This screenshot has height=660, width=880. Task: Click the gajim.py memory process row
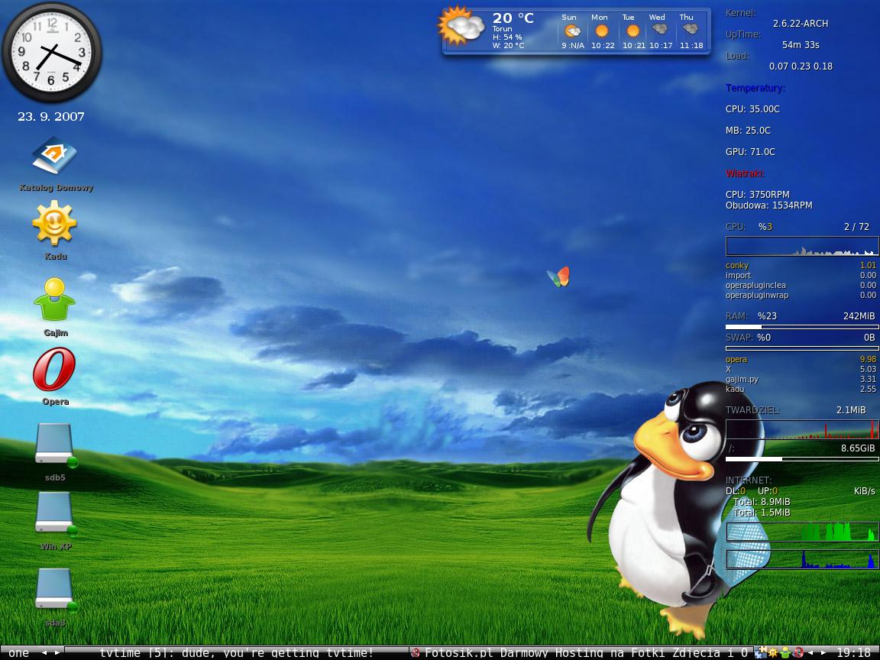(x=801, y=380)
